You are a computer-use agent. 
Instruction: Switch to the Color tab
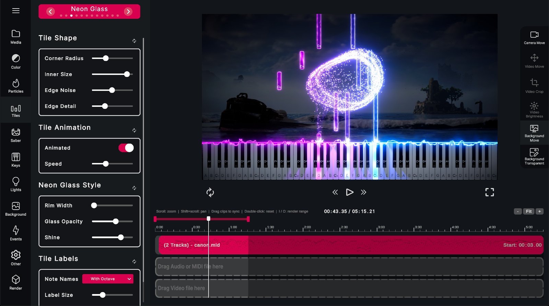pos(16,62)
